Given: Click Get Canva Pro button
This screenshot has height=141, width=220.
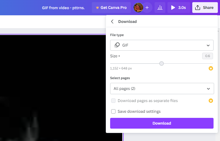Looking at the screenshot, I should point(111,8).
